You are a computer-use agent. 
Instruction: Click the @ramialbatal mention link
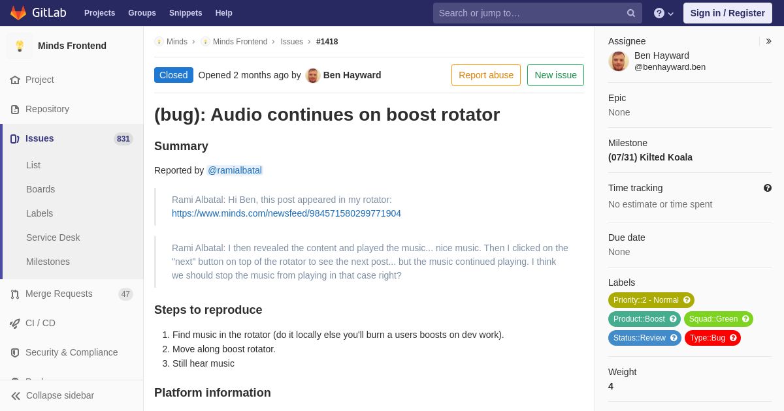tap(235, 170)
